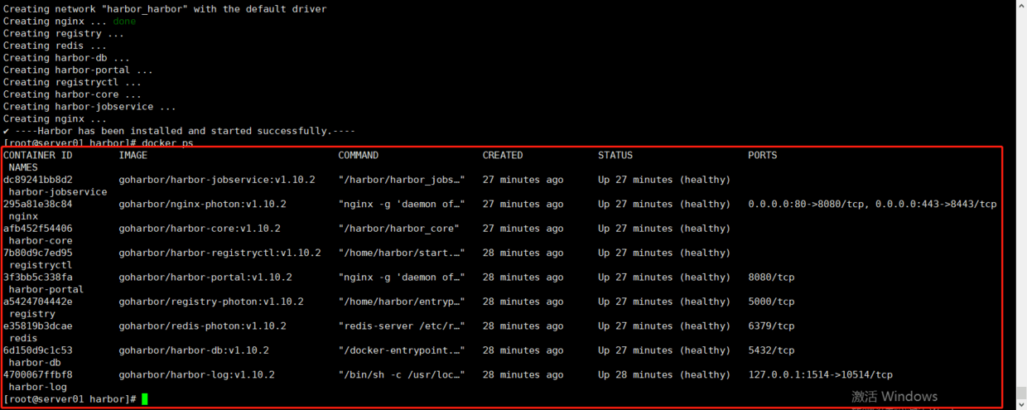Select image goharbor/harbor-registryctl:v1.10.2
Viewport: 1027px width, 410px height.
pyautogui.click(x=219, y=253)
